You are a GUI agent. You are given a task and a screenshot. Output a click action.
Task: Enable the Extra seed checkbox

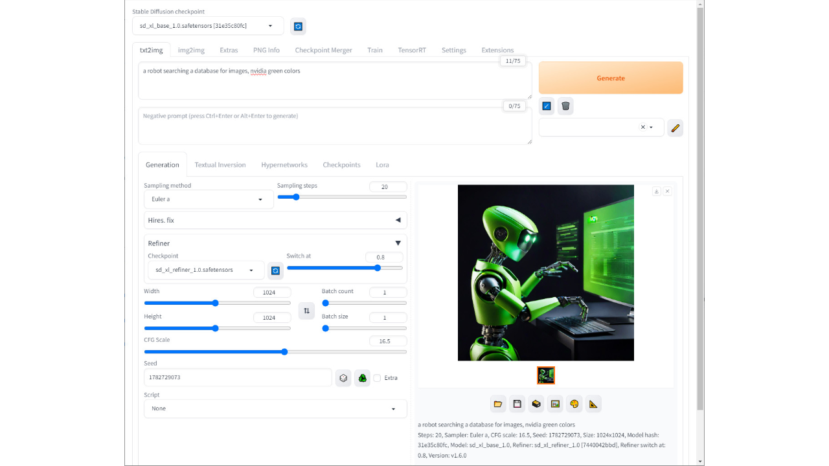pos(376,377)
